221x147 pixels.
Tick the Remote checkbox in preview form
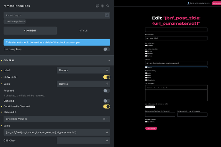tap(146, 67)
